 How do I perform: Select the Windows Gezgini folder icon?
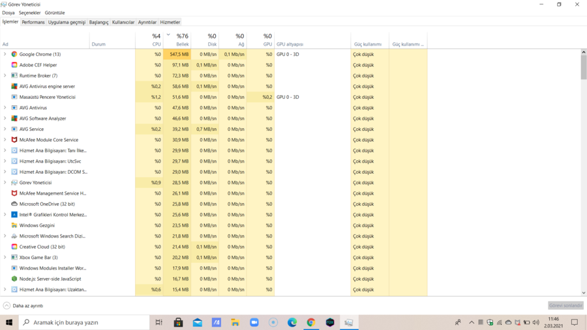(14, 225)
